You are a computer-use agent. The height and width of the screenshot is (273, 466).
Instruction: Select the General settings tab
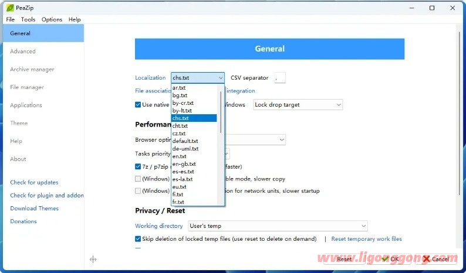click(x=43, y=33)
